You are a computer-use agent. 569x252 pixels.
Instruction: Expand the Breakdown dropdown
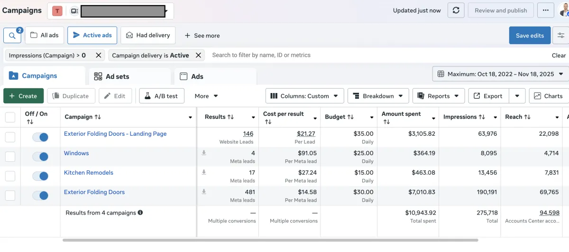(378, 96)
